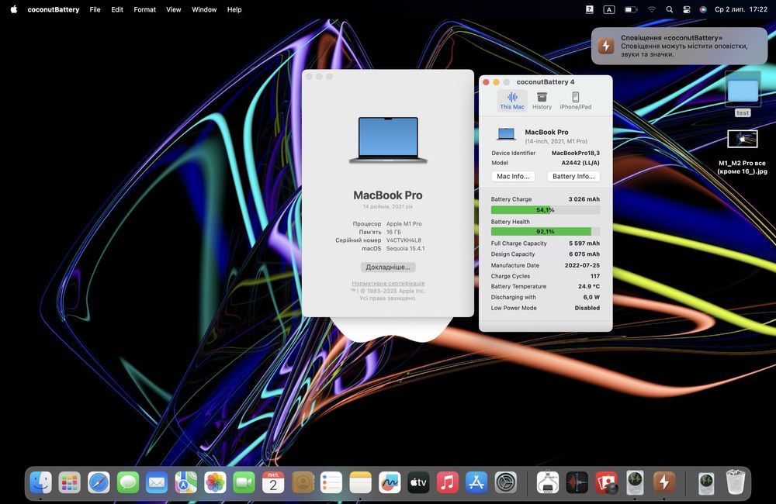Select serial number V4CTVKH4L0 text
This screenshot has height=504, width=776.
[404, 240]
